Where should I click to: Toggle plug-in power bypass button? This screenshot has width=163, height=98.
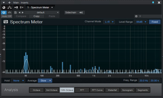point(4,12)
